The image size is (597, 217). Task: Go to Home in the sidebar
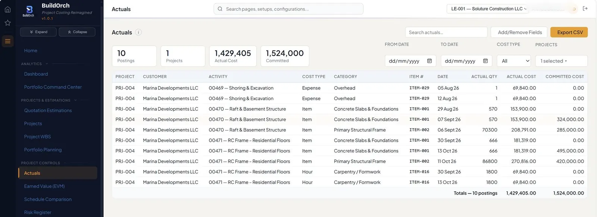(31, 51)
